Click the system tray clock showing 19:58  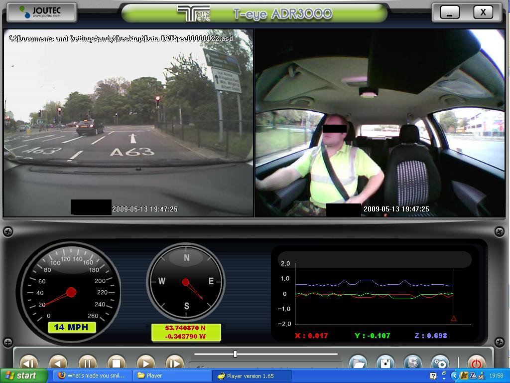pos(497,376)
